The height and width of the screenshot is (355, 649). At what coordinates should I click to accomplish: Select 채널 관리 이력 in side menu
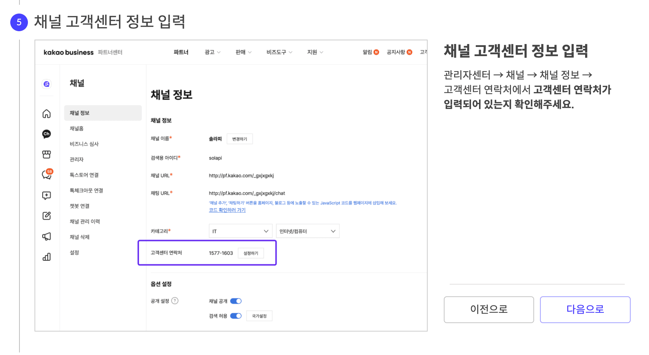point(85,221)
